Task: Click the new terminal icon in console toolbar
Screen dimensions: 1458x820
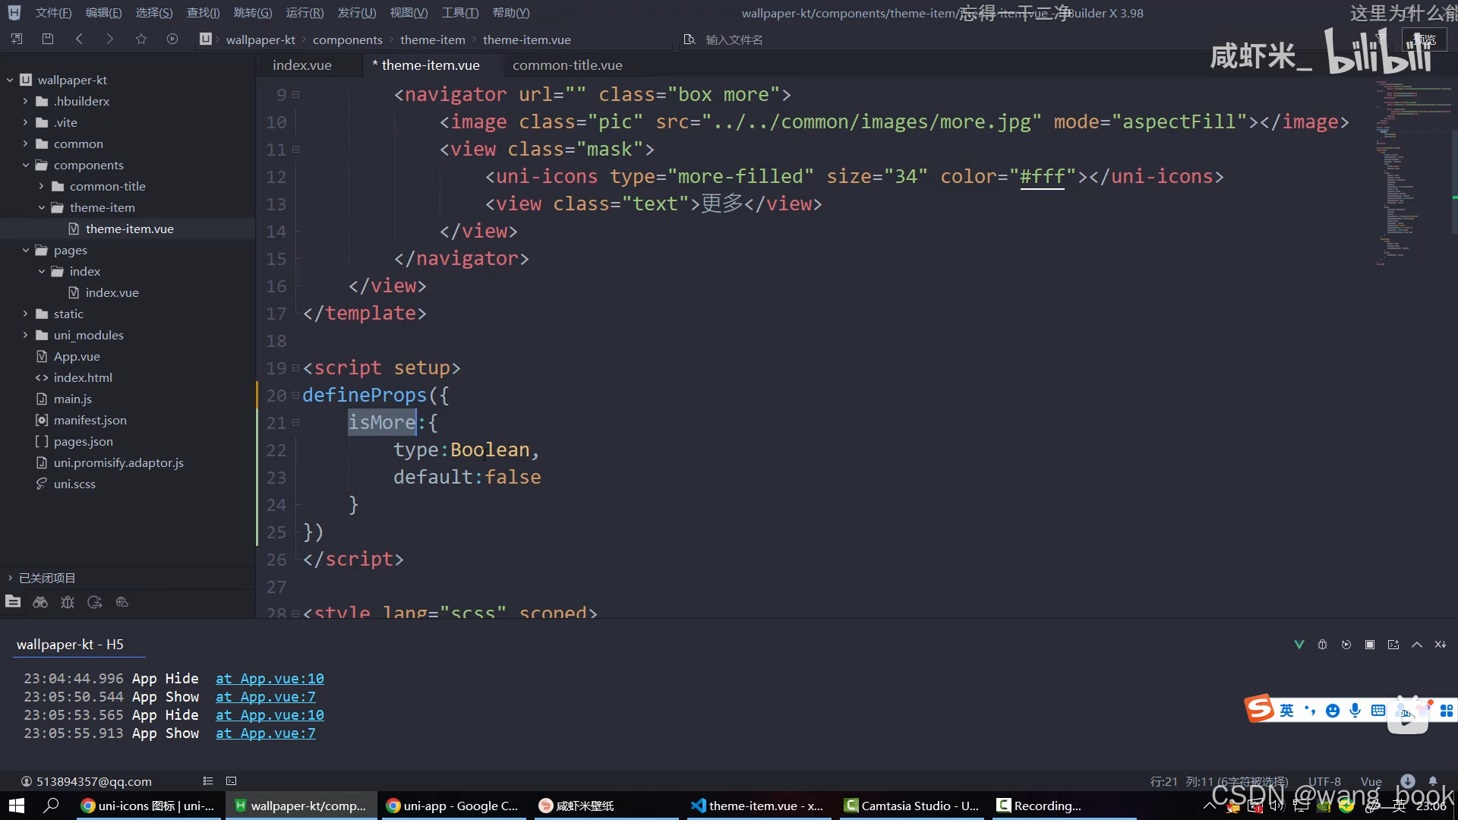Action: 1393,645
